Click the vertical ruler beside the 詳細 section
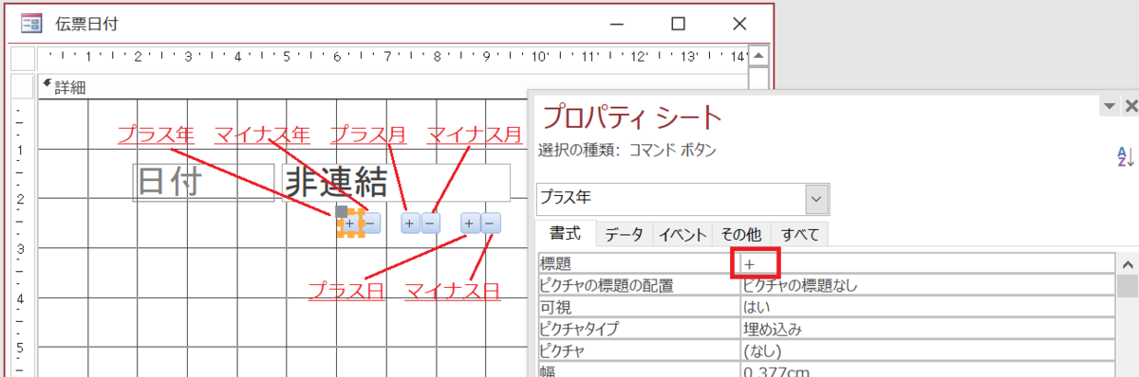 coord(23,237)
